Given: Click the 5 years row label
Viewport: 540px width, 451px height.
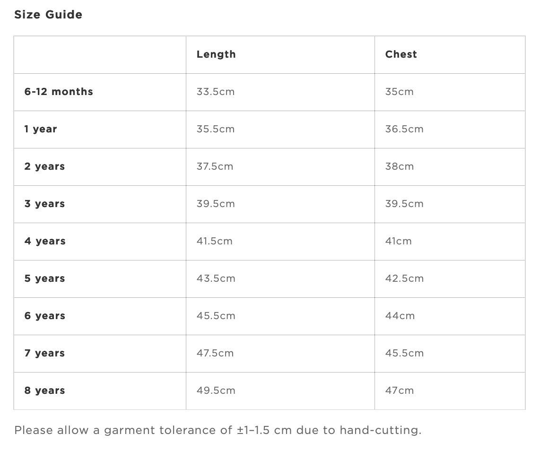Looking at the screenshot, I should tap(44, 278).
